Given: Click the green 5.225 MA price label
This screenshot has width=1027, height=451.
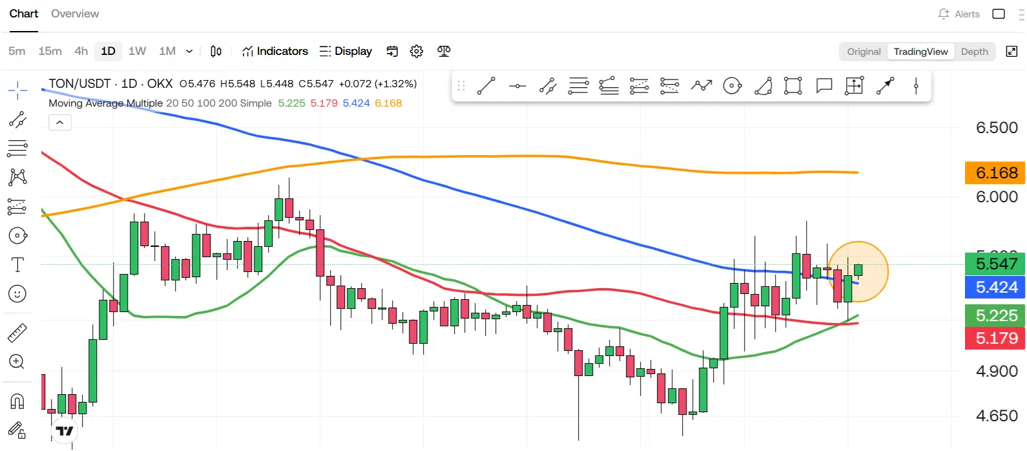Looking at the screenshot, I should [995, 315].
